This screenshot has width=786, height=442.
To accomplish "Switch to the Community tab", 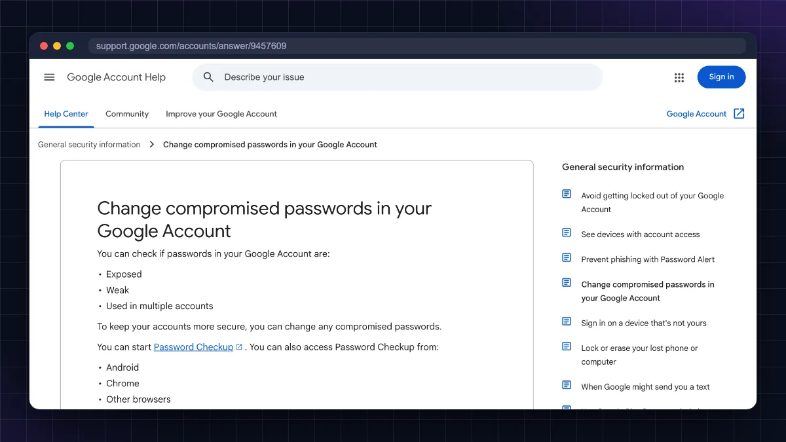I will (x=127, y=114).
